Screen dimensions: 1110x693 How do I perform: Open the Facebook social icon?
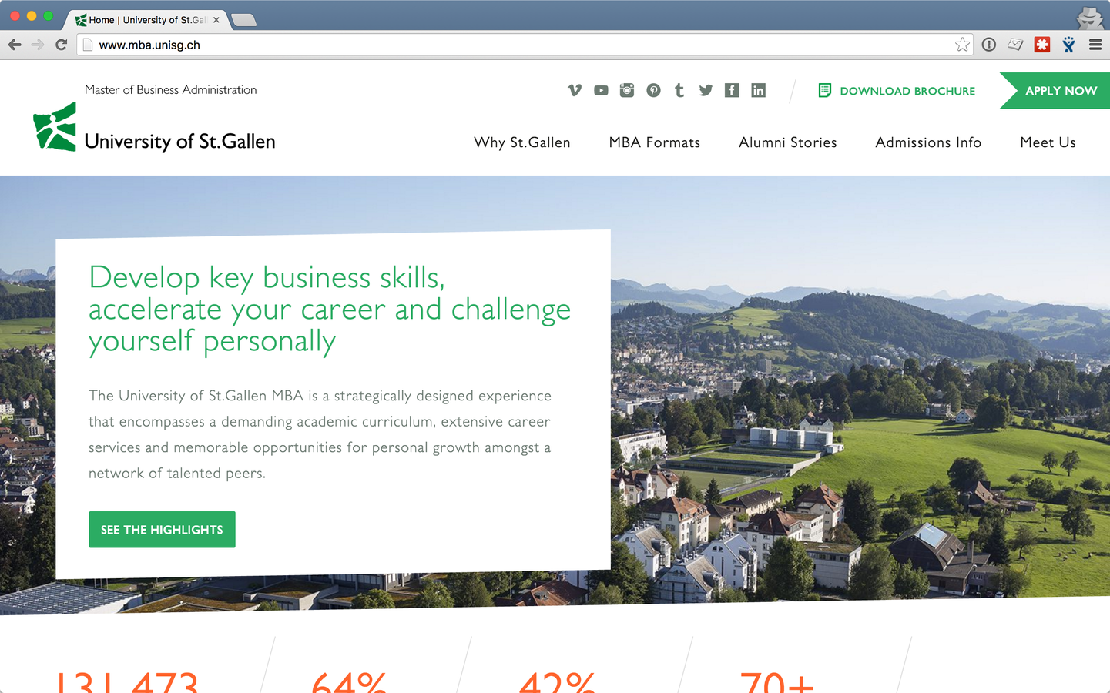pos(732,90)
